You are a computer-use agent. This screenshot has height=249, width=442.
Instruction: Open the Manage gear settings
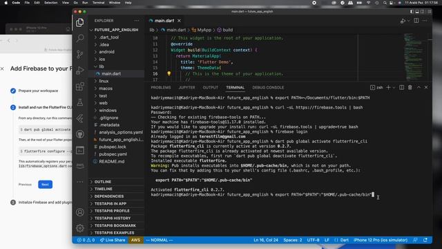(x=80, y=228)
